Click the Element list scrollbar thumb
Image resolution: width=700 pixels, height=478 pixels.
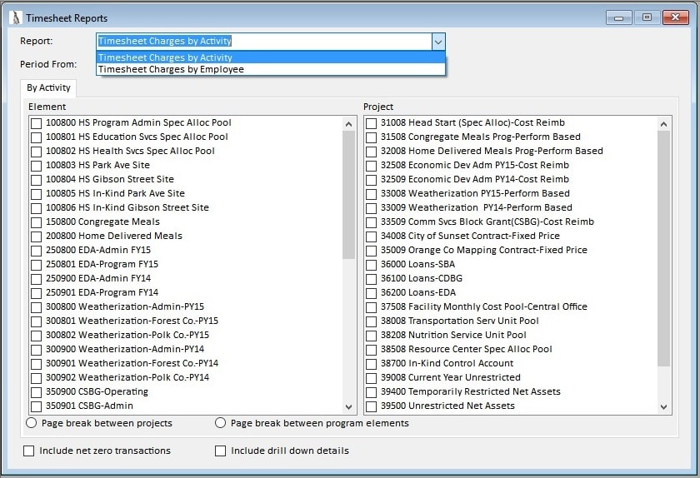click(x=348, y=195)
